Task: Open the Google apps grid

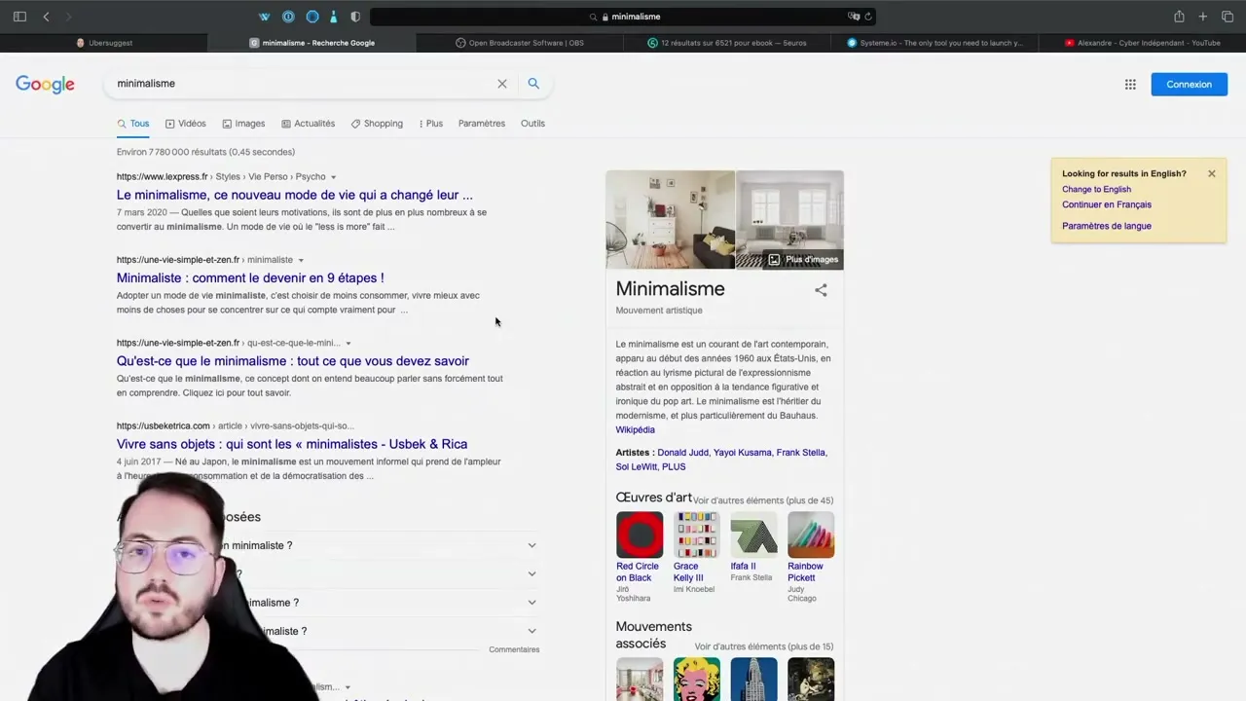Action: point(1130,84)
